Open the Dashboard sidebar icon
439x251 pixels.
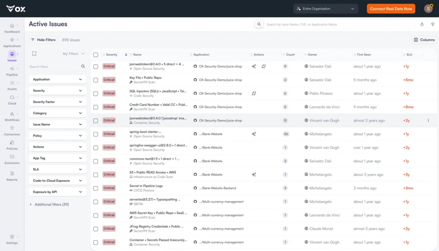[x=12, y=25]
